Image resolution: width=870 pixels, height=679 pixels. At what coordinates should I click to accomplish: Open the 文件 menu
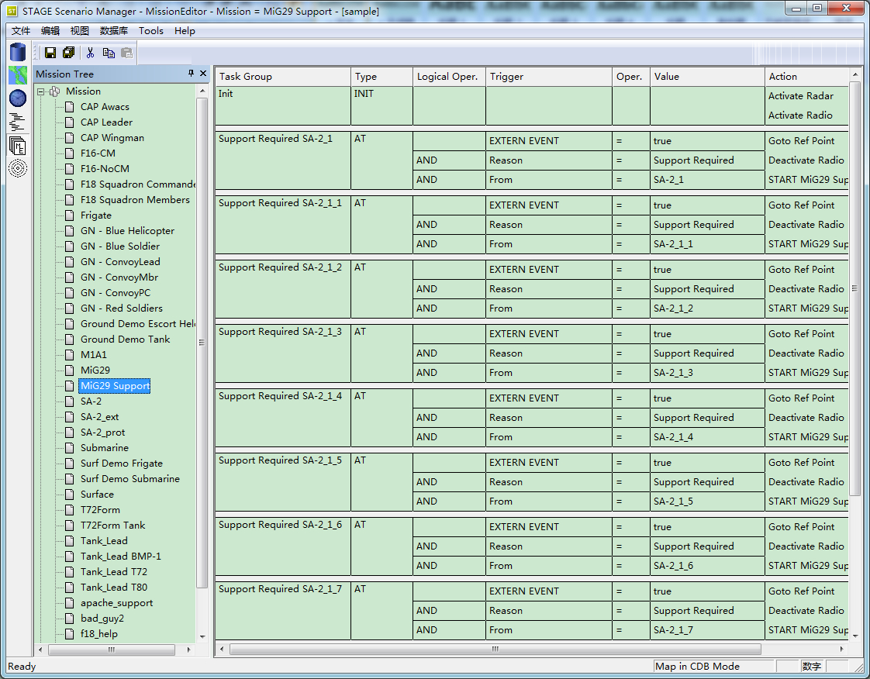point(20,30)
